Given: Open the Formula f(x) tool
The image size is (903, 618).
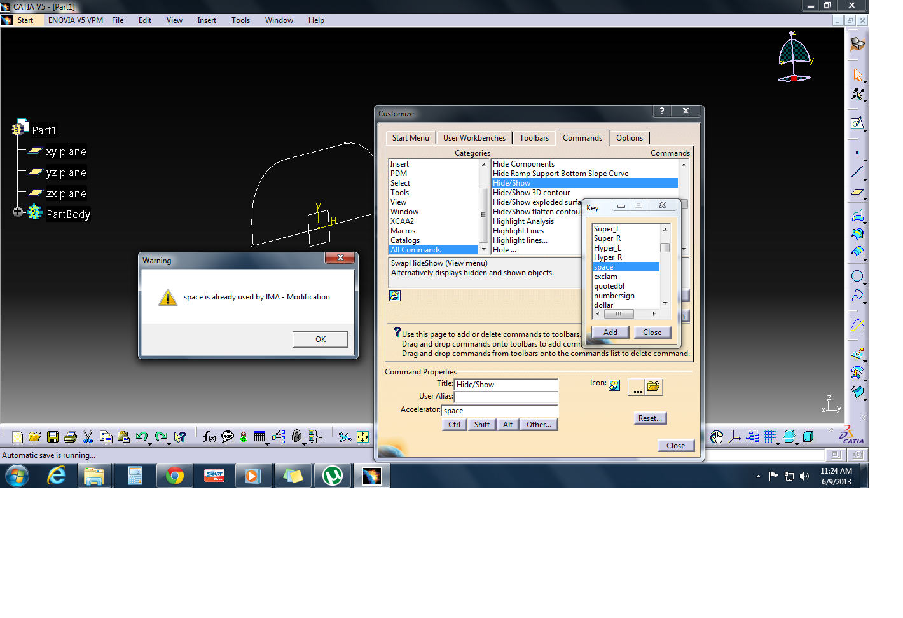Looking at the screenshot, I should (210, 437).
